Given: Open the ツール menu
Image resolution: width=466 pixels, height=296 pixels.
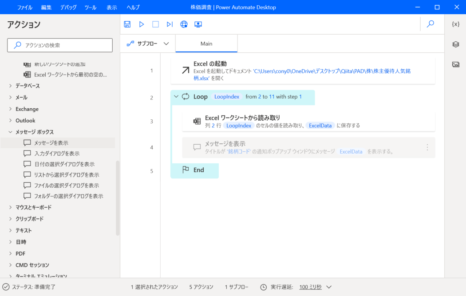Looking at the screenshot, I should (x=91, y=8).
